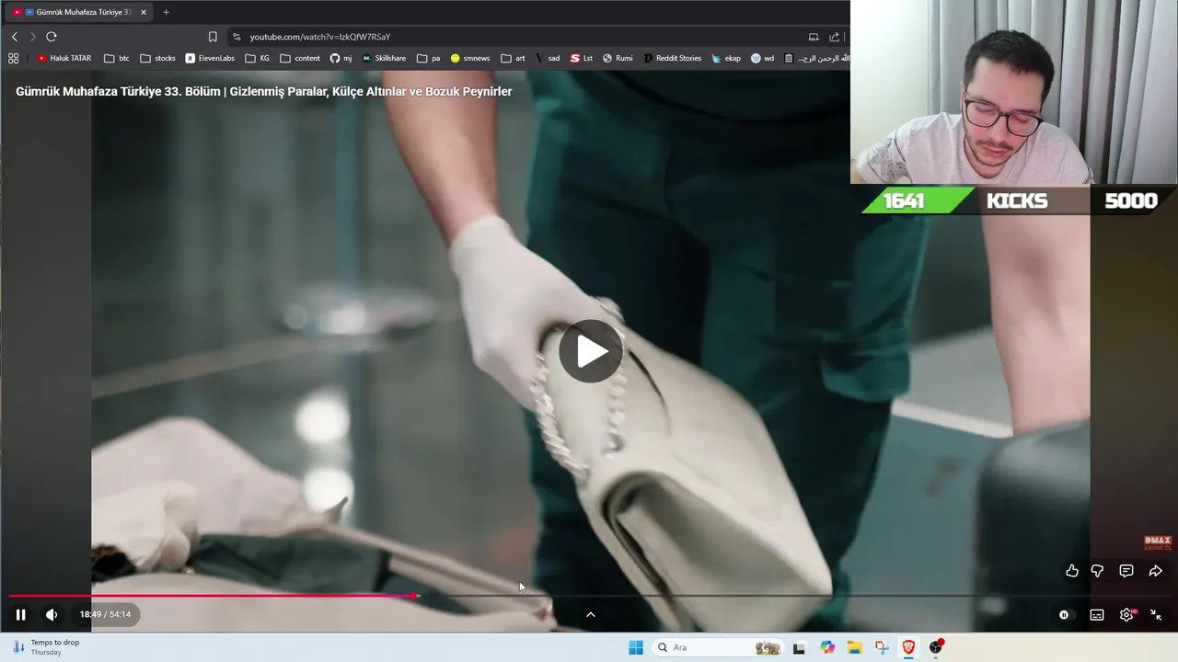Click the 18:49 / 54:14 time display
This screenshot has width=1178, height=662.
point(105,614)
